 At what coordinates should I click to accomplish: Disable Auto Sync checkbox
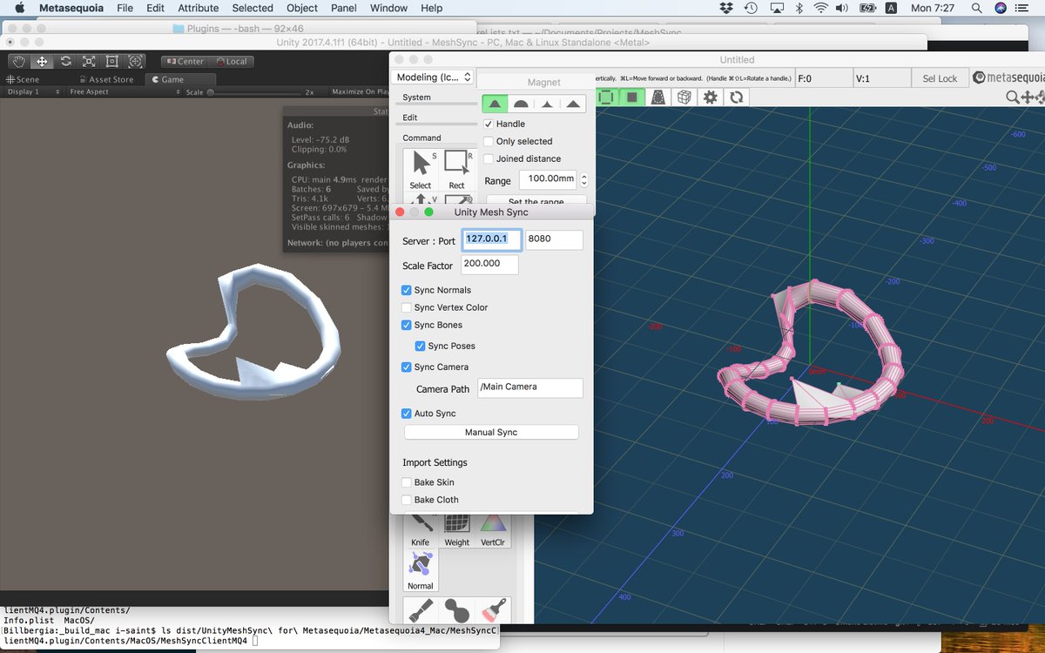407,413
